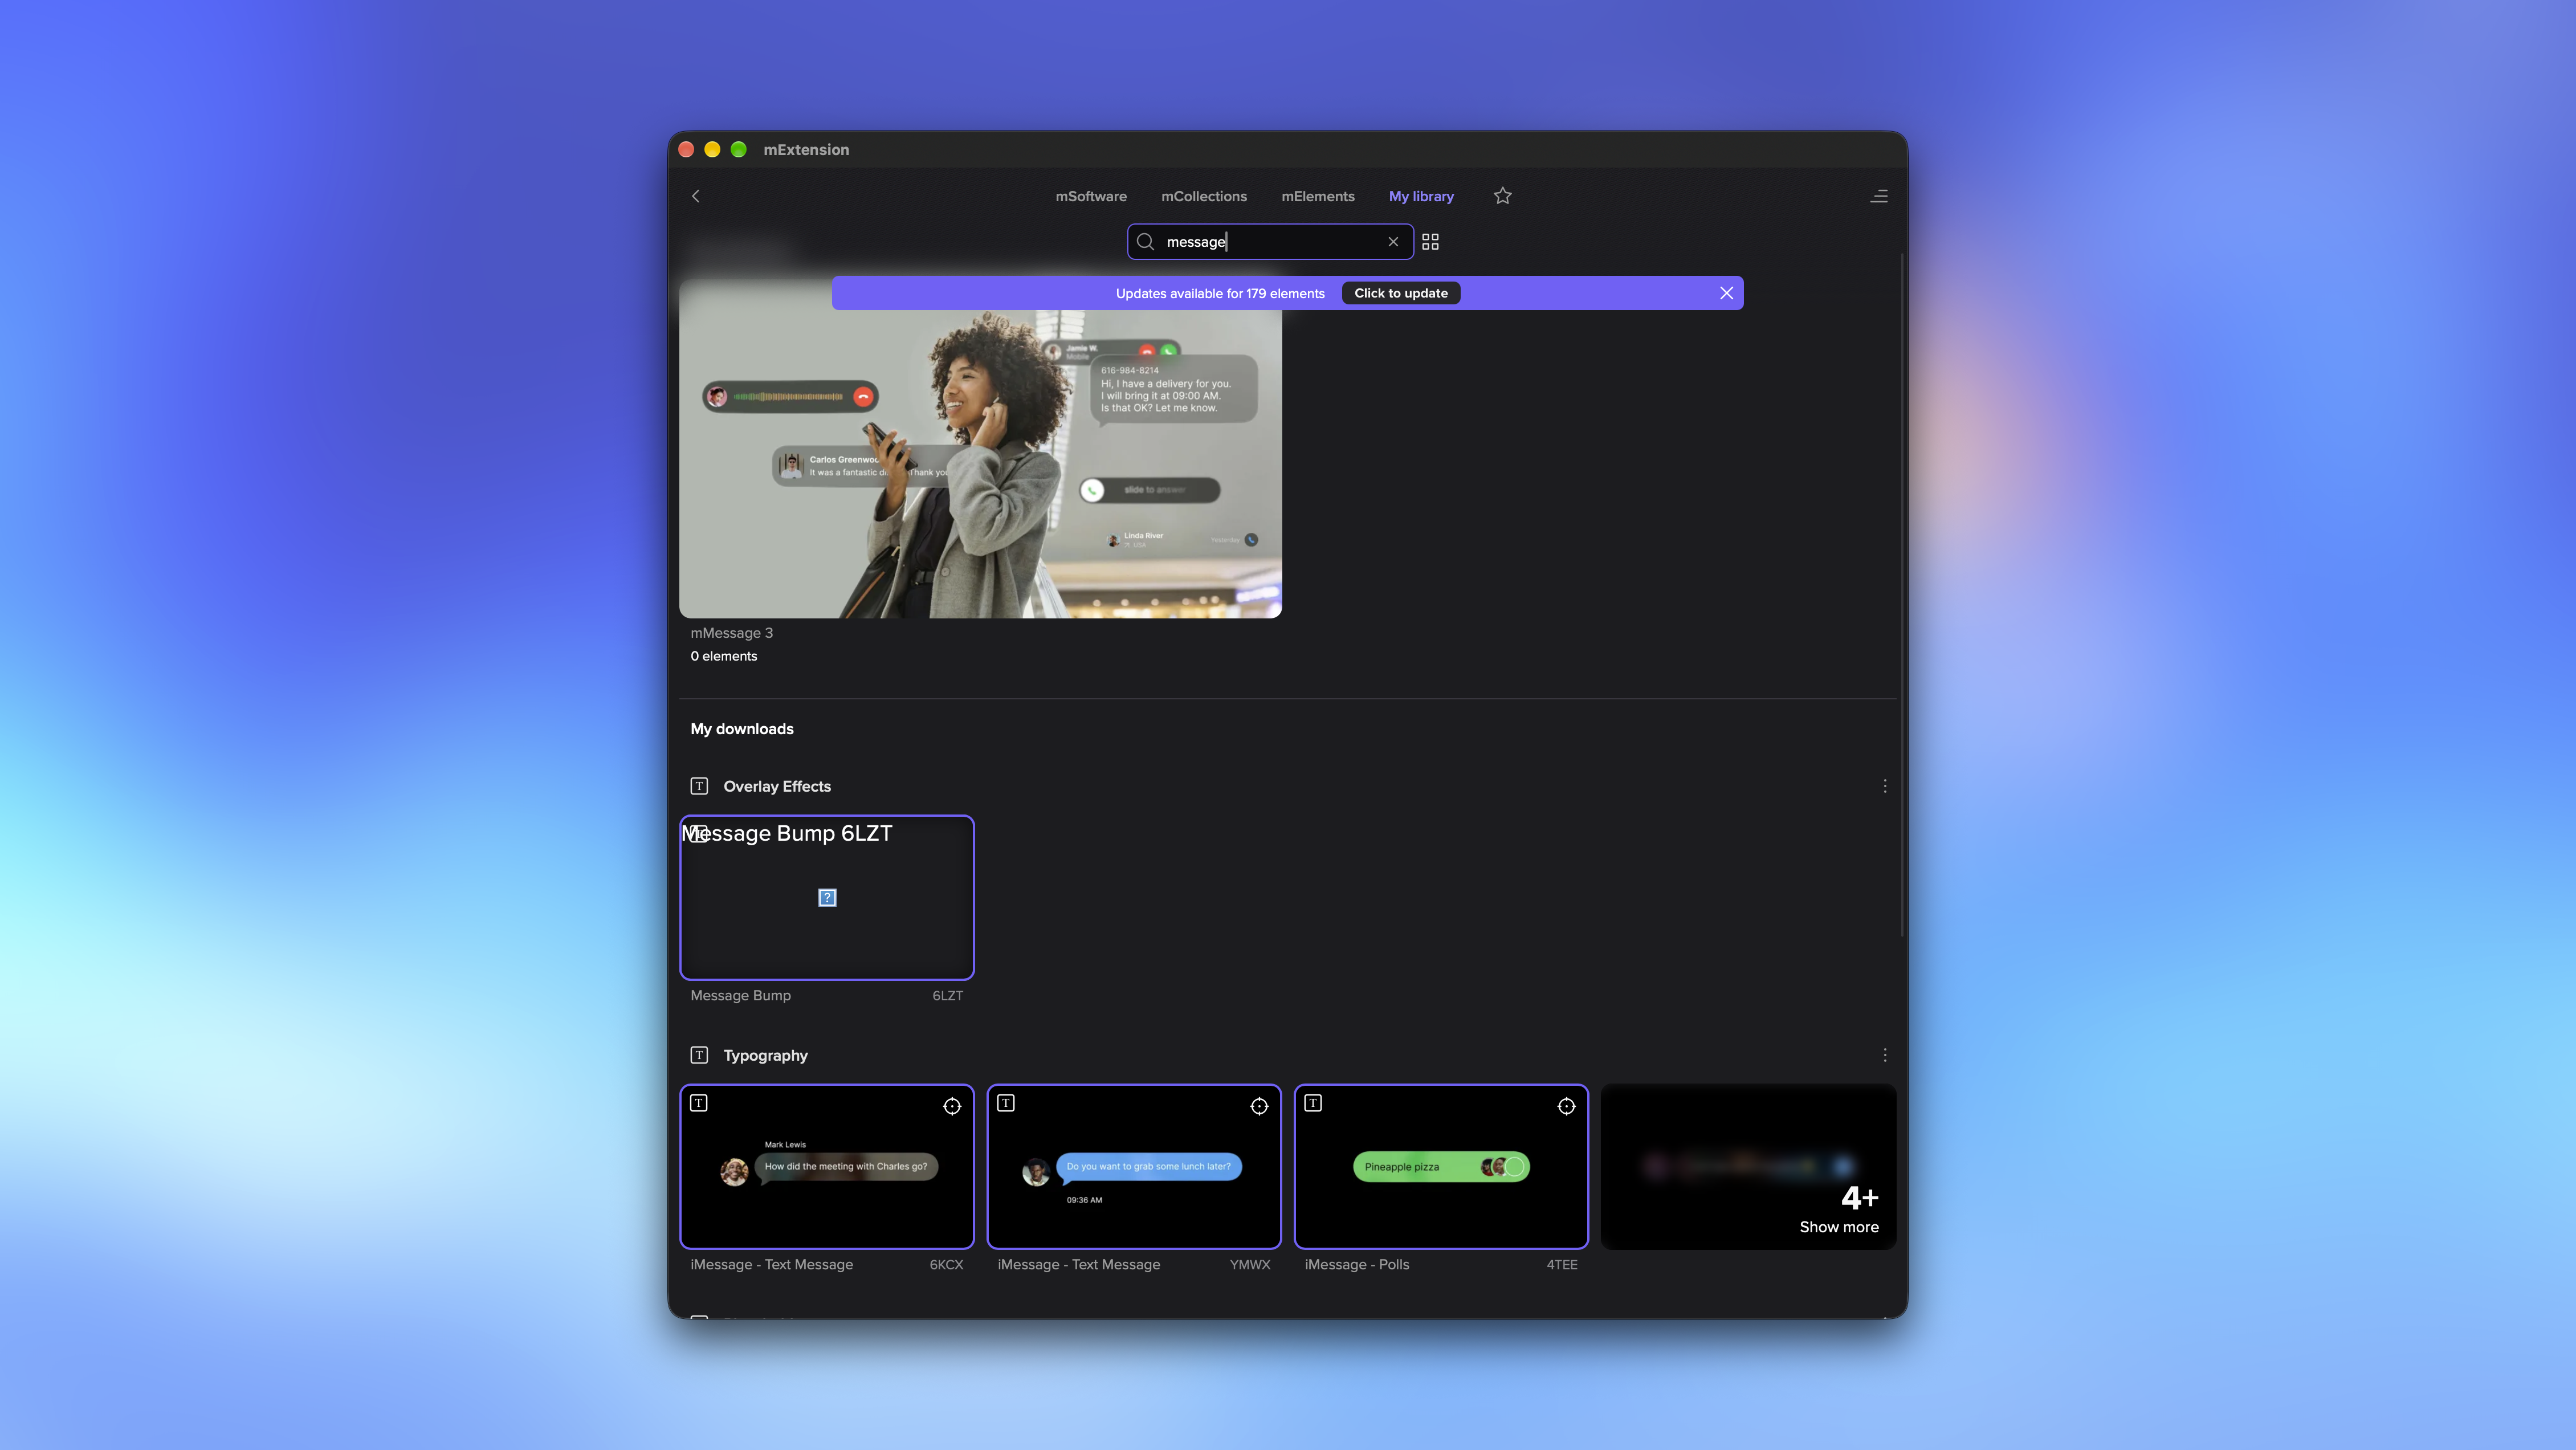The height and width of the screenshot is (1450, 2576).
Task: Open the favorites star icon
Action: tap(1502, 196)
